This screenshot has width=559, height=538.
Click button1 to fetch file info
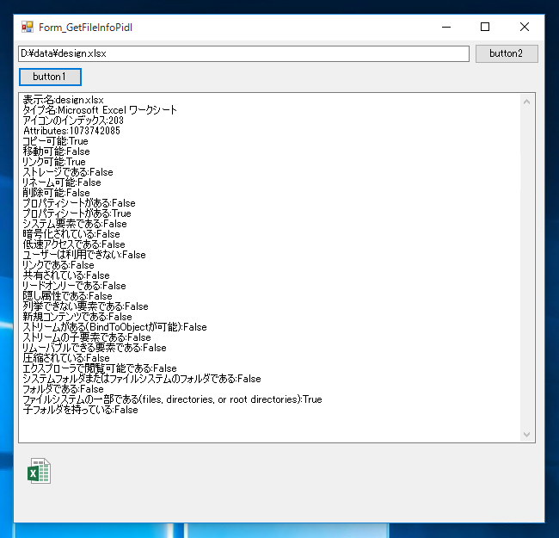pos(50,77)
